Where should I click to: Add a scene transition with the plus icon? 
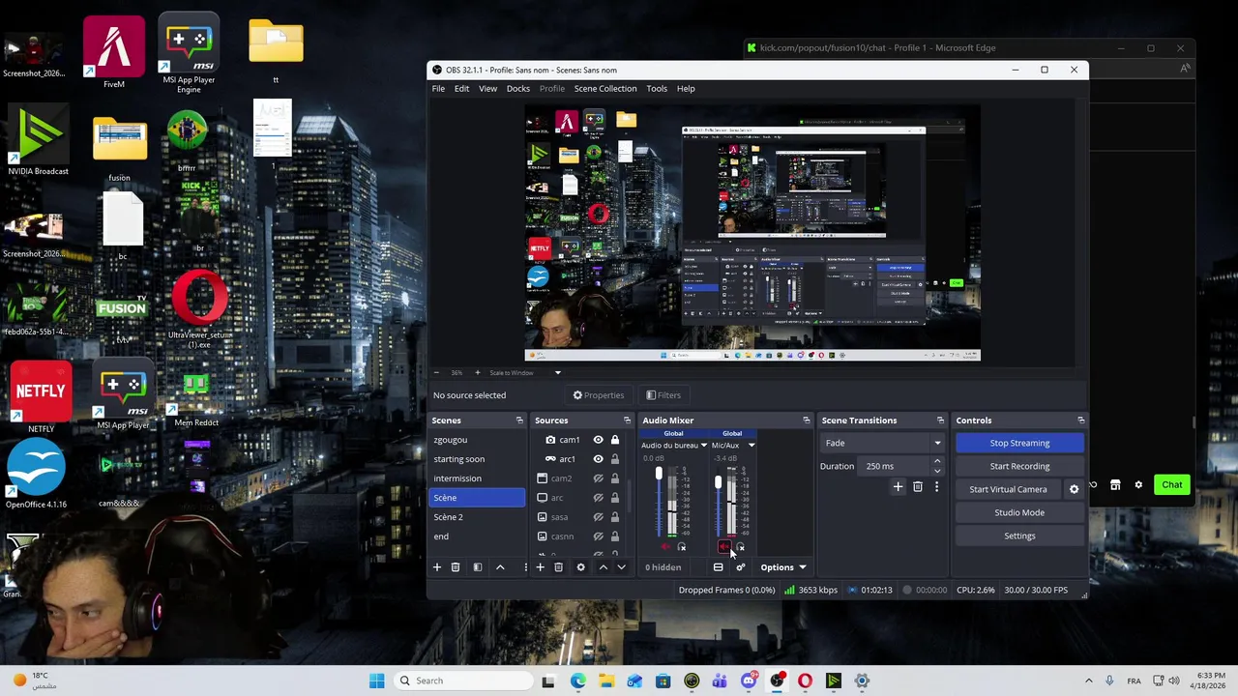coord(898,487)
